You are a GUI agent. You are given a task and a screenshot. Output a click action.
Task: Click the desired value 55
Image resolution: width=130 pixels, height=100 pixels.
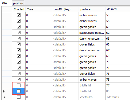(108, 21)
